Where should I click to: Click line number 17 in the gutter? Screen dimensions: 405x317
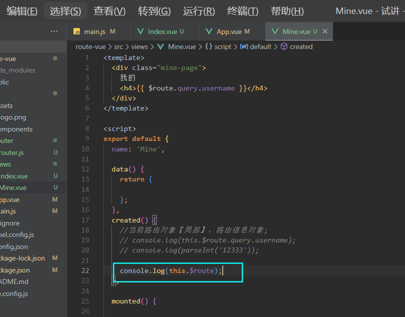coord(85,220)
